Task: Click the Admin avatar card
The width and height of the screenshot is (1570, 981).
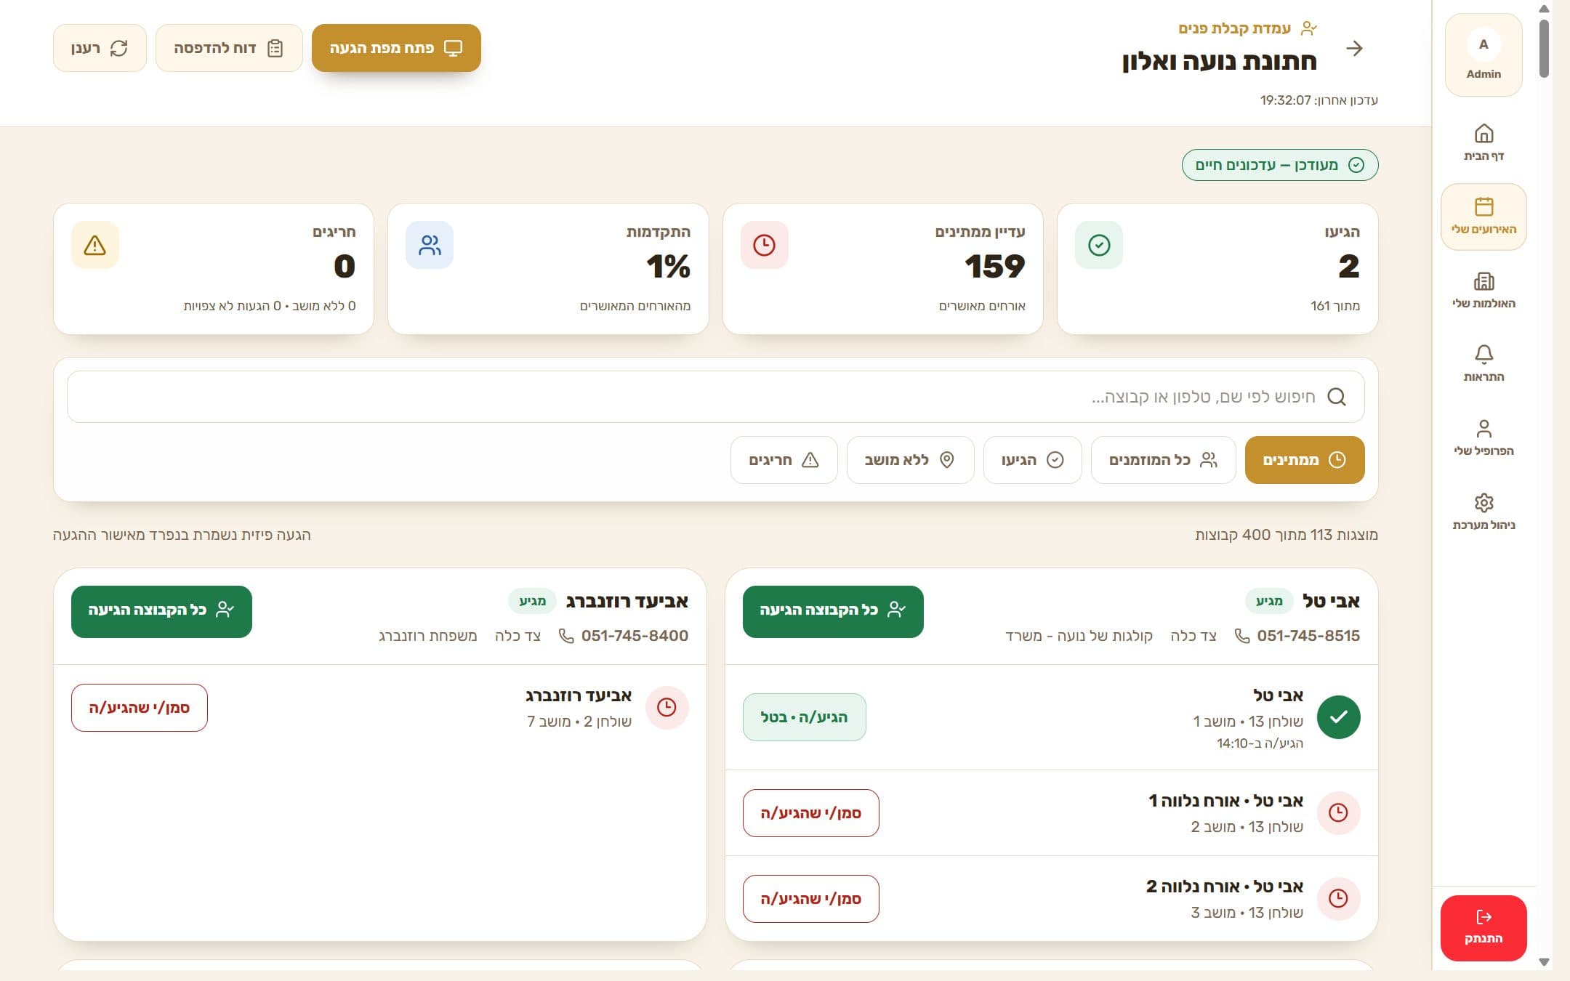Action: pyautogui.click(x=1484, y=55)
